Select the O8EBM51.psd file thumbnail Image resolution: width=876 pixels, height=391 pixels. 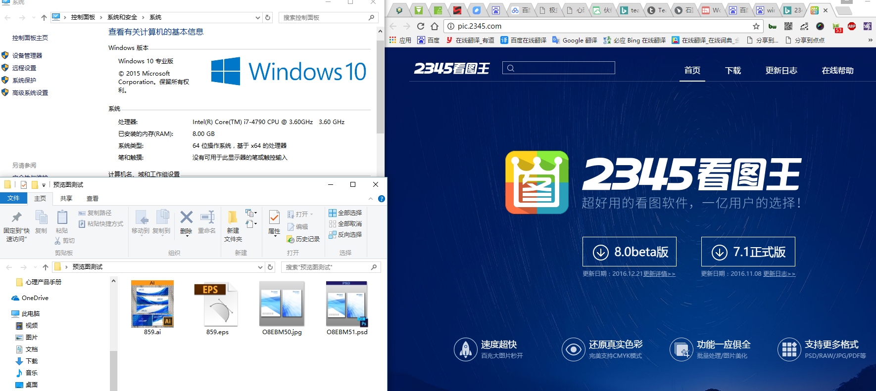coord(347,304)
